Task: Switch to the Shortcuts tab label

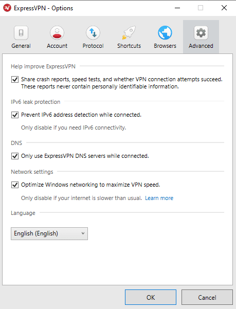Action: click(129, 46)
